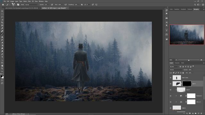Click the delete layer trash icon
The image size is (205, 115).
201,114
